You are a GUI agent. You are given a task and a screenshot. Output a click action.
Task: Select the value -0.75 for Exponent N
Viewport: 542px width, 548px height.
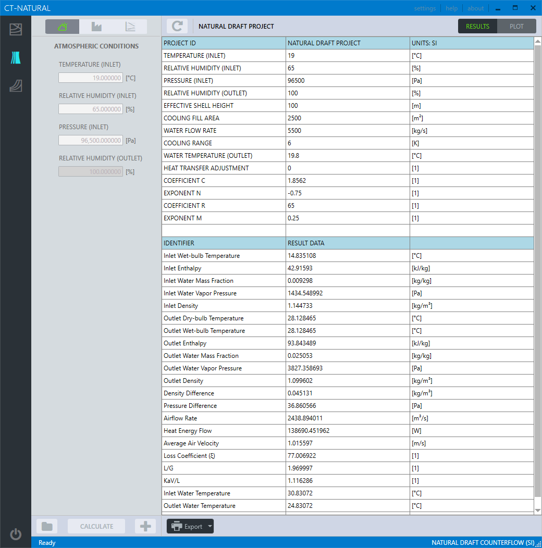coord(294,193)
